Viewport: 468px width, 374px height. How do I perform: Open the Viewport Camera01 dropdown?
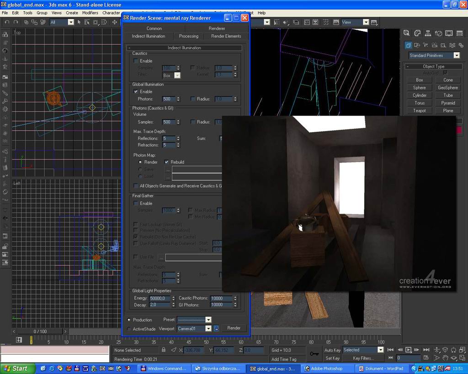[208, 328]
